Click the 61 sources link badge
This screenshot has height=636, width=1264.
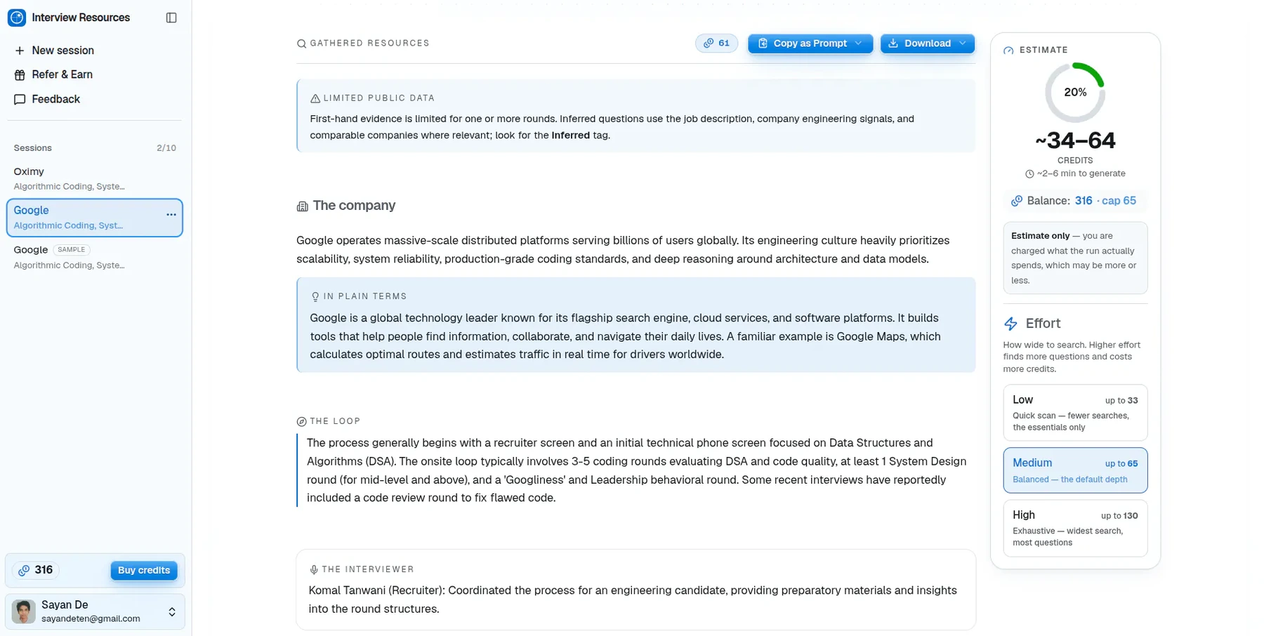click(x=716, y=44)
